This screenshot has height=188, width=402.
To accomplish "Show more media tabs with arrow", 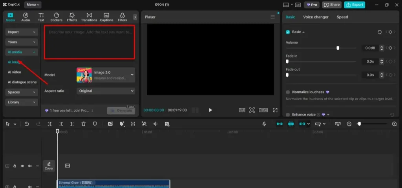I will (x=135, y=17).
